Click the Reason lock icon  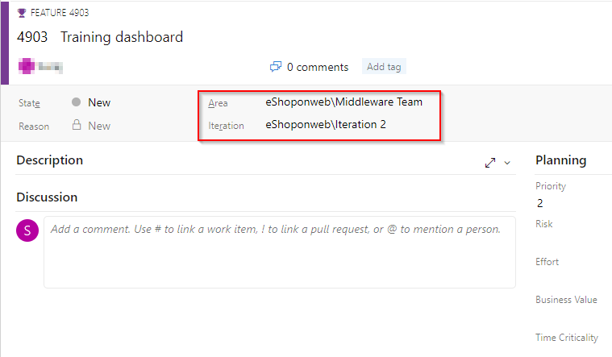click(77, 125)
